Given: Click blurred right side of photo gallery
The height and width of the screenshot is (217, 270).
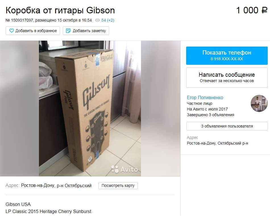Looking at the screenshot, I should pos(161,108).
